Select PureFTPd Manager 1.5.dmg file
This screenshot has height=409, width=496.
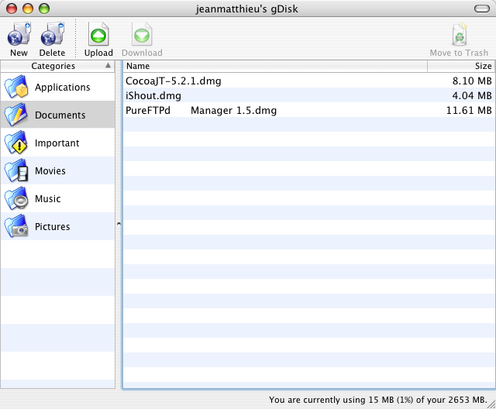point(201,110)
